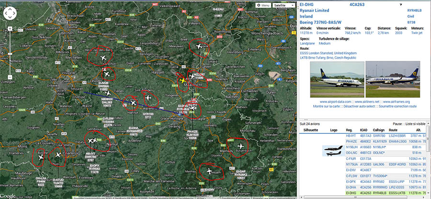Sort list by Reg. column header
Image resolution: width=431 pixels, height=199 pixels.
click(x=349, y=130)
